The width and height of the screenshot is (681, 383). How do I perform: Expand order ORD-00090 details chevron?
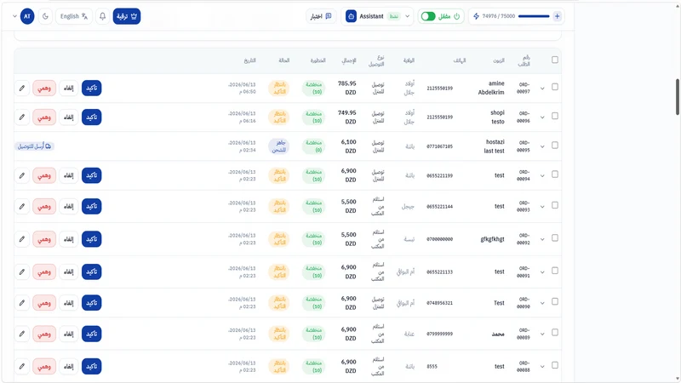[x=542, y=303]
